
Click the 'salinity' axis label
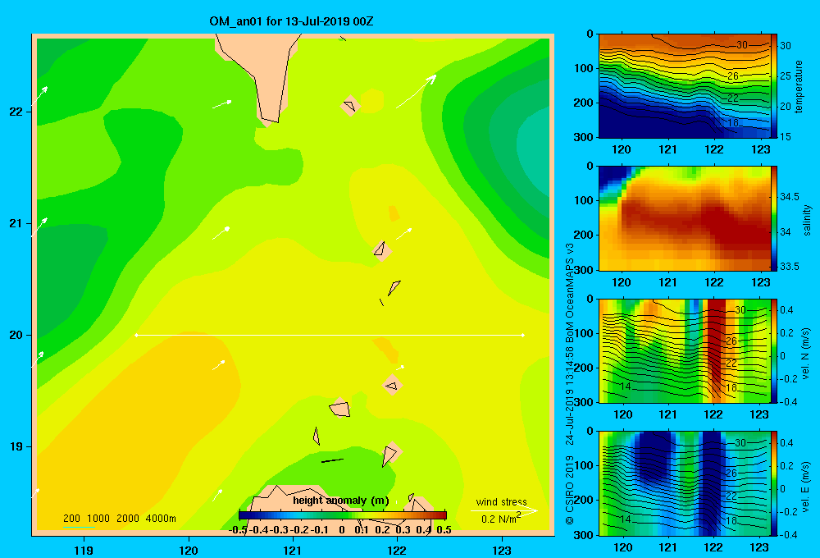[x=807, y=220]
